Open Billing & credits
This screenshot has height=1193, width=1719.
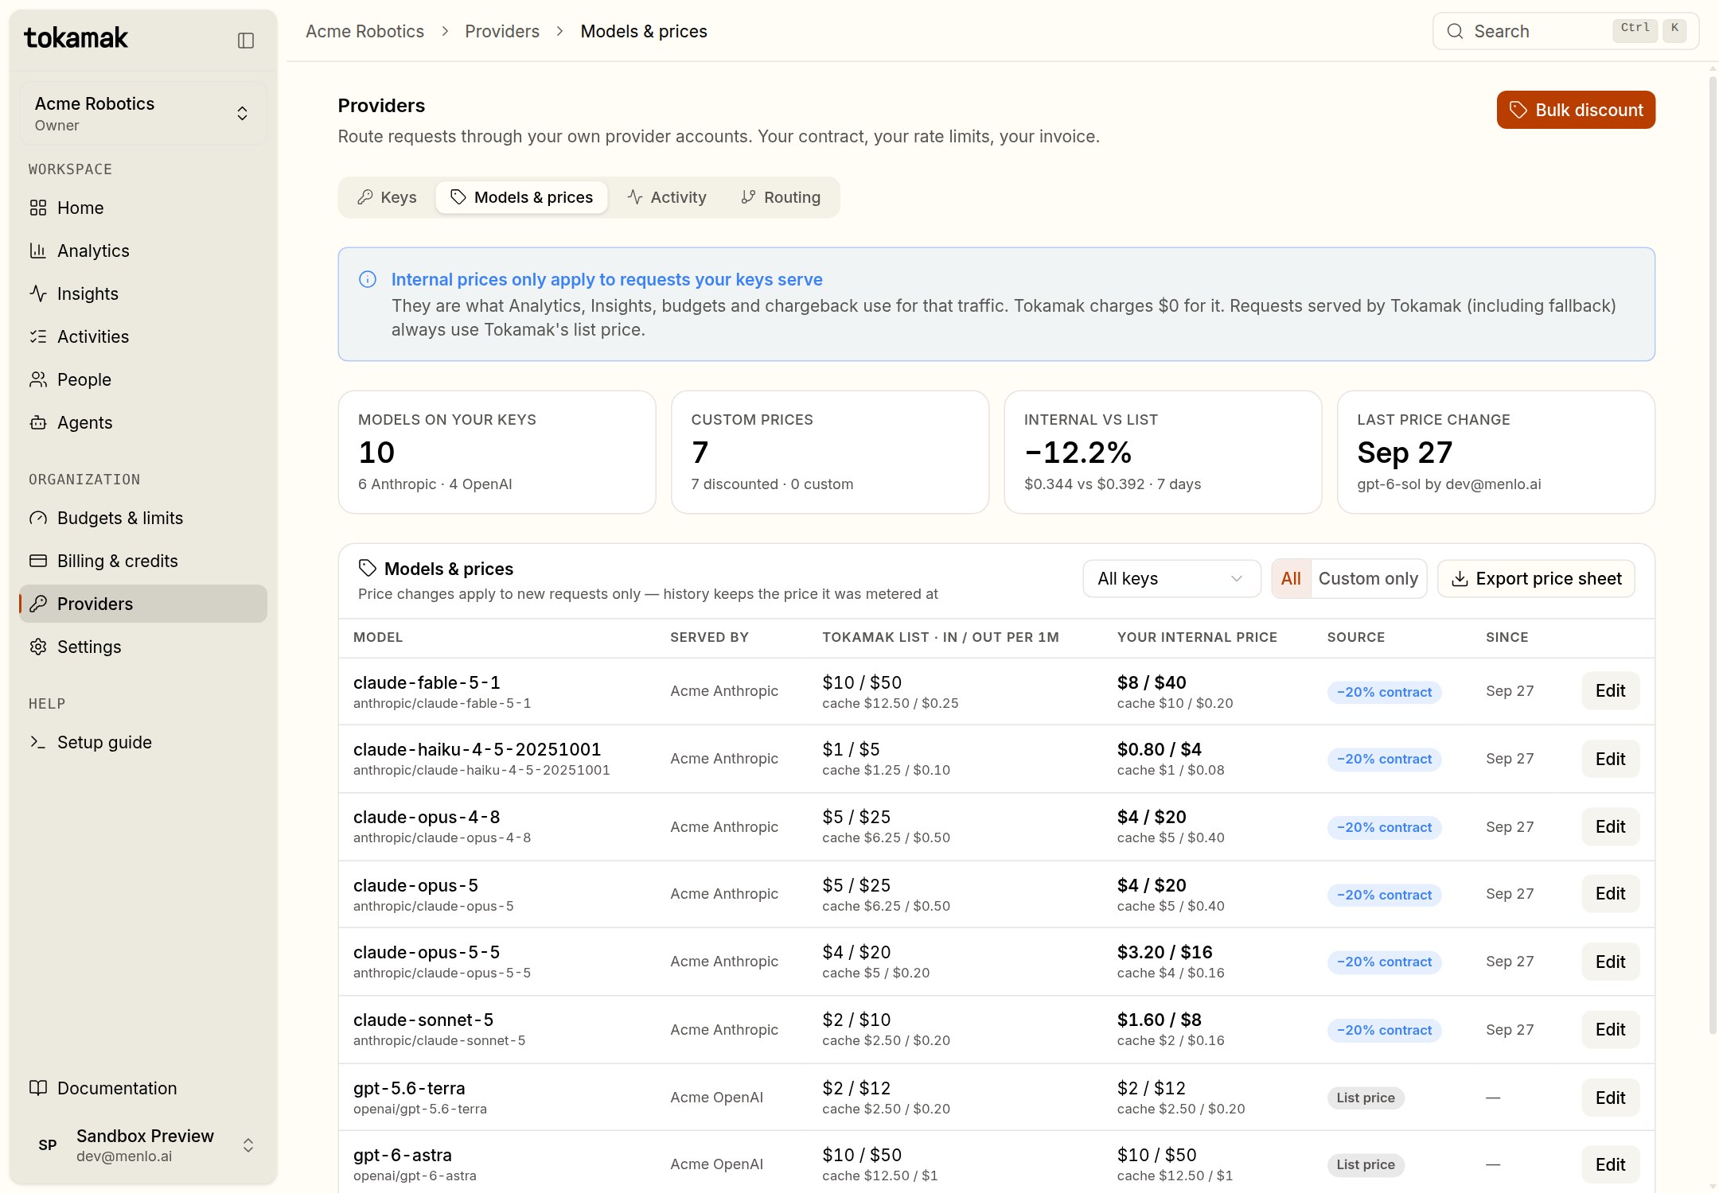coord(143,561)
